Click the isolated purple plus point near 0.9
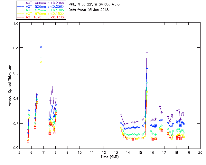This screenshot has height=165, width=206. (x=41, y=36)
